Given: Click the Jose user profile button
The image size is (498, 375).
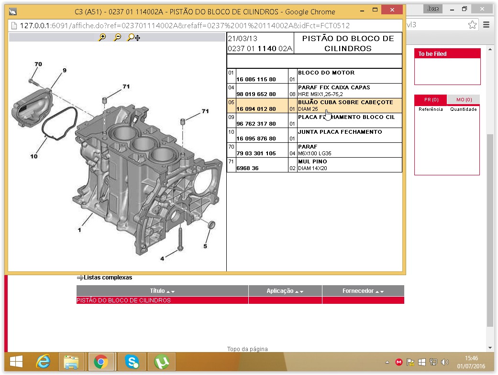Looking at the screenshot, I should click(432, 9).
